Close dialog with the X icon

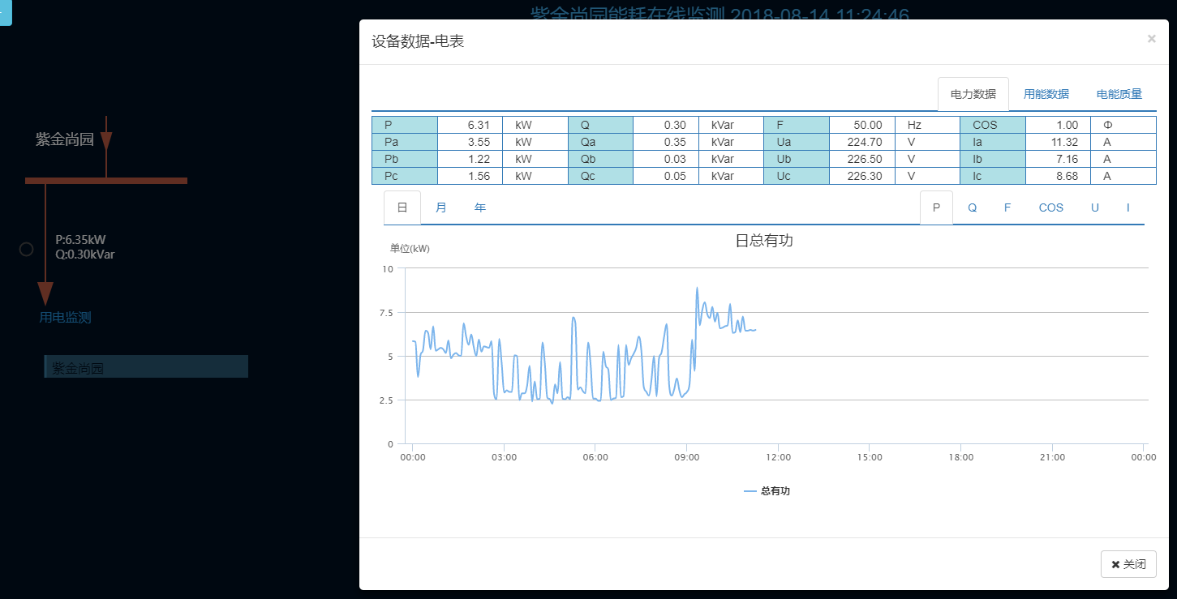click(x=1151, y=38)
